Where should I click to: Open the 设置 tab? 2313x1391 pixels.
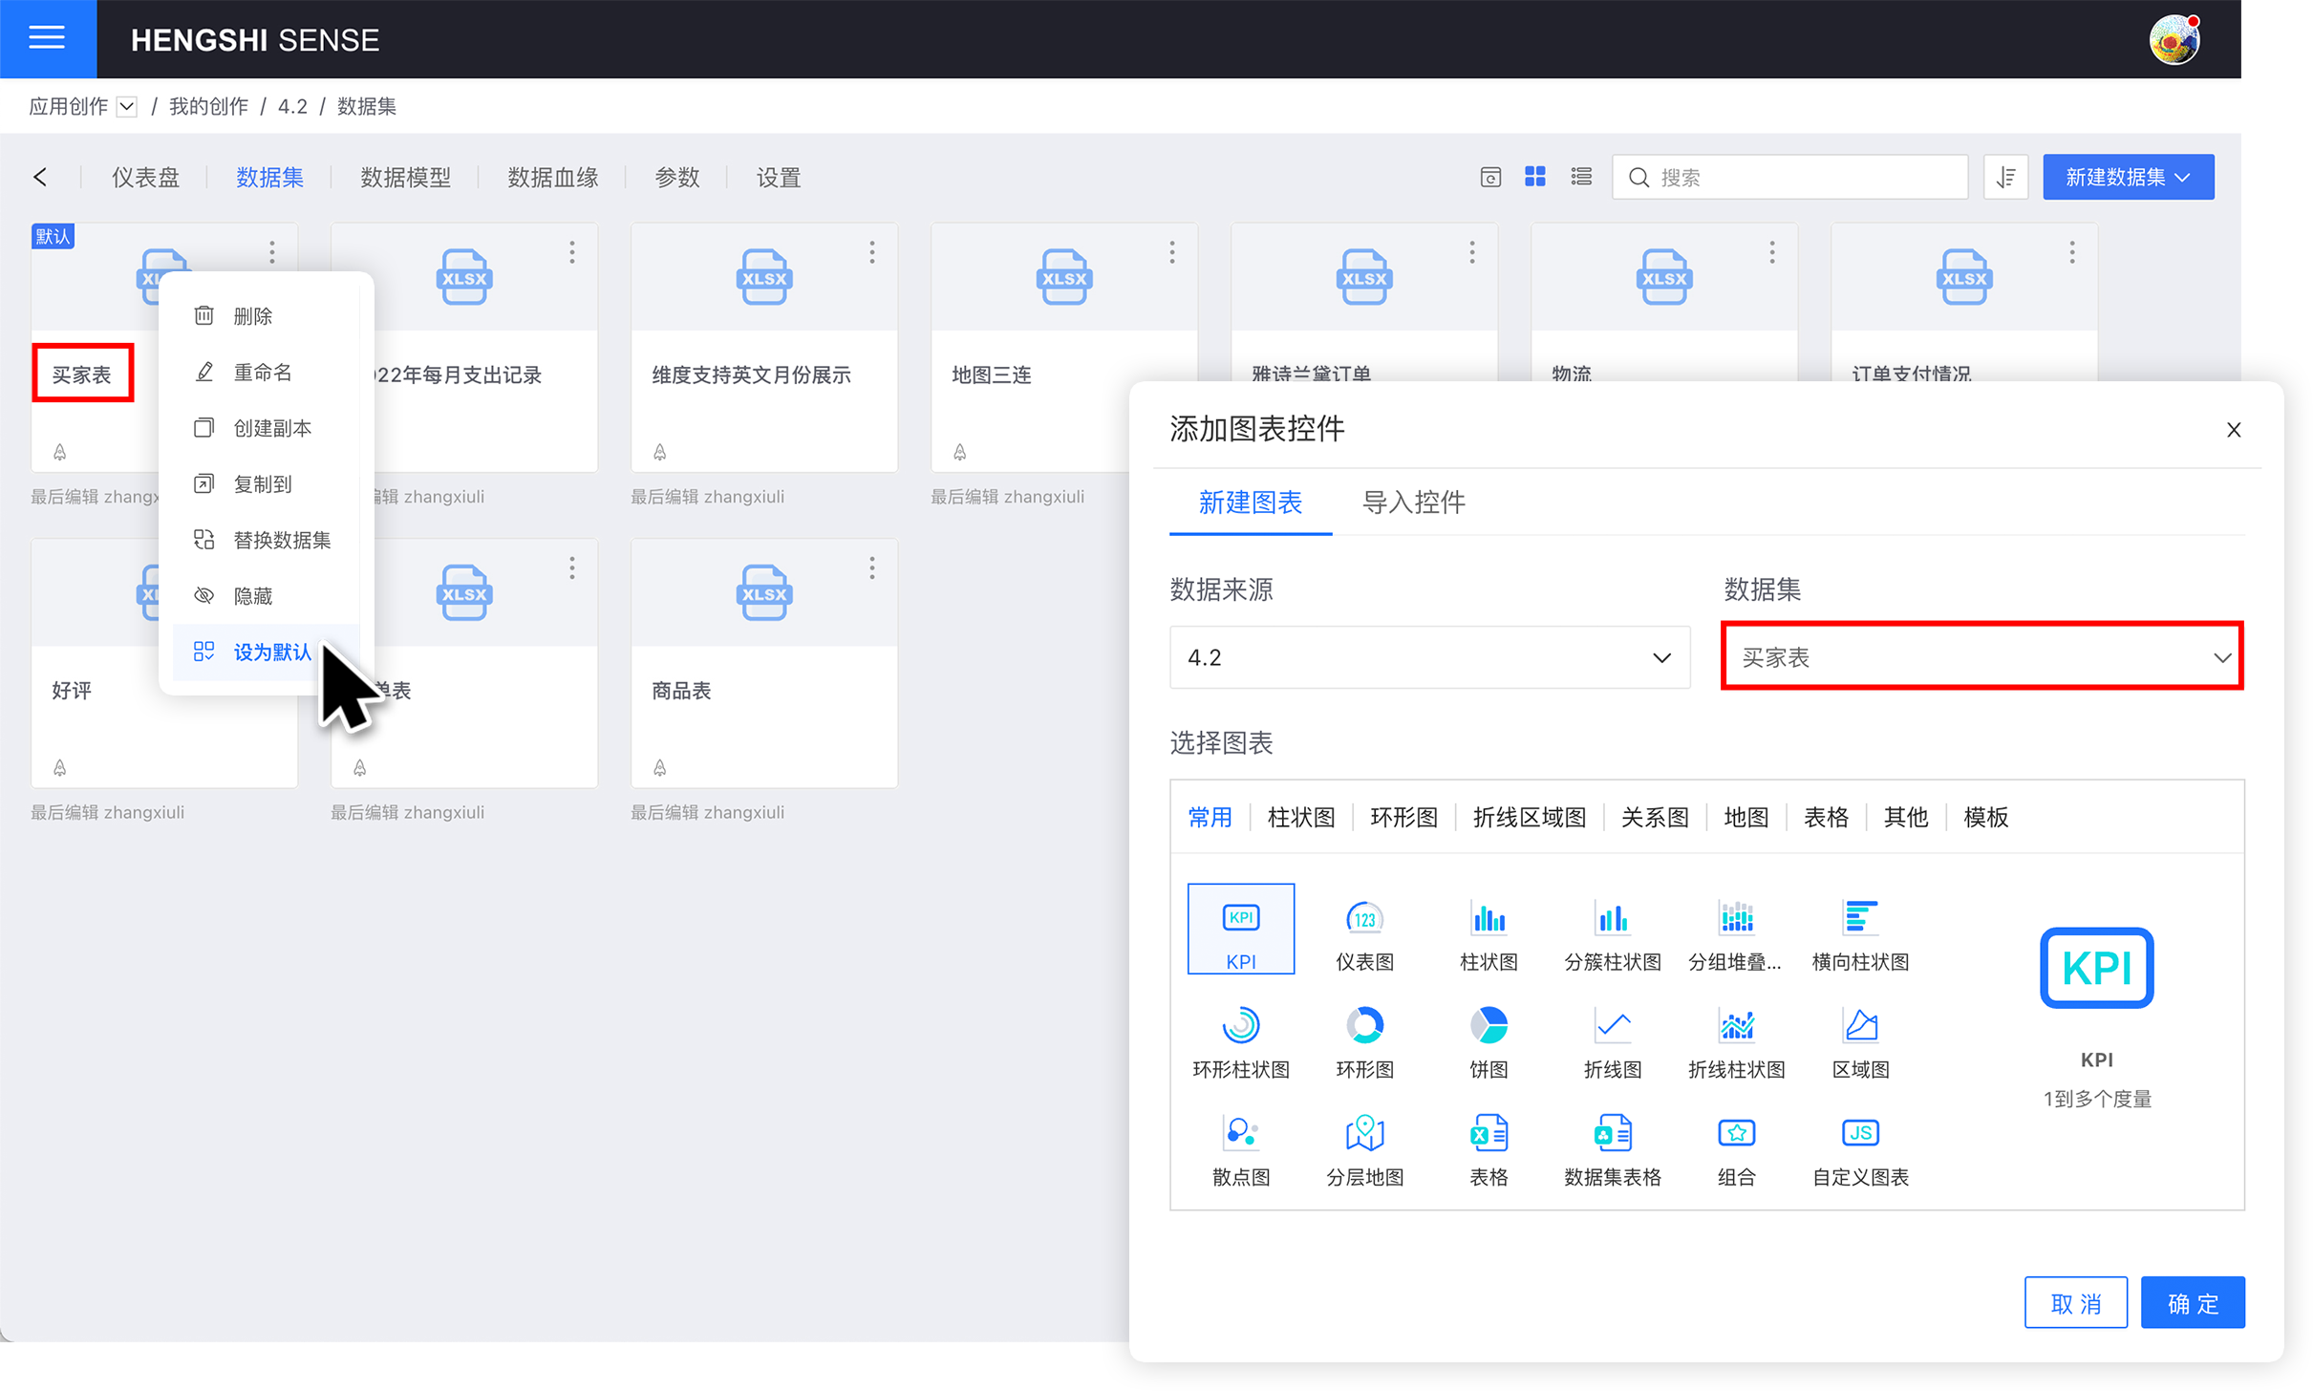click(778, 177)
